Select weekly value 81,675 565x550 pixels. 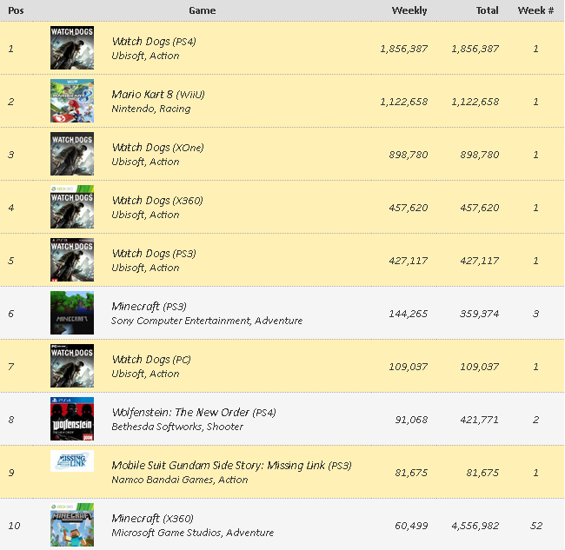pyautogui.click(x=411, y=472)
